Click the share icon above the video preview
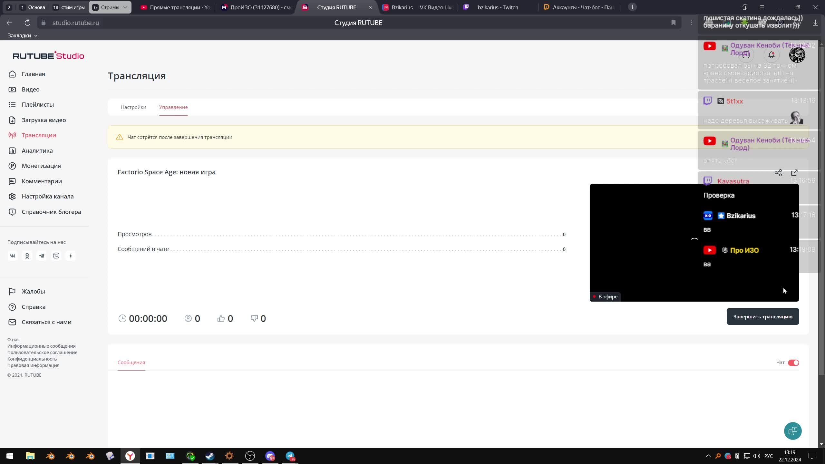Screen dimensions: 825x464 [778, 173]
